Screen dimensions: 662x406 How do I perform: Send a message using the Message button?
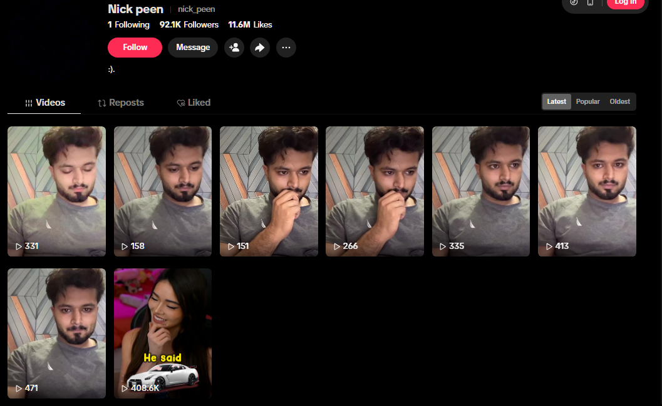[193, 48]
